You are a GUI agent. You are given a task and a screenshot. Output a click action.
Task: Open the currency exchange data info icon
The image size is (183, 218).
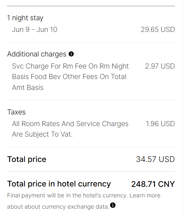113,205
